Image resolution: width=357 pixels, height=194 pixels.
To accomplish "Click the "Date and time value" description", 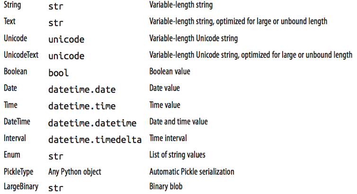I will click(x=178, y=122).
